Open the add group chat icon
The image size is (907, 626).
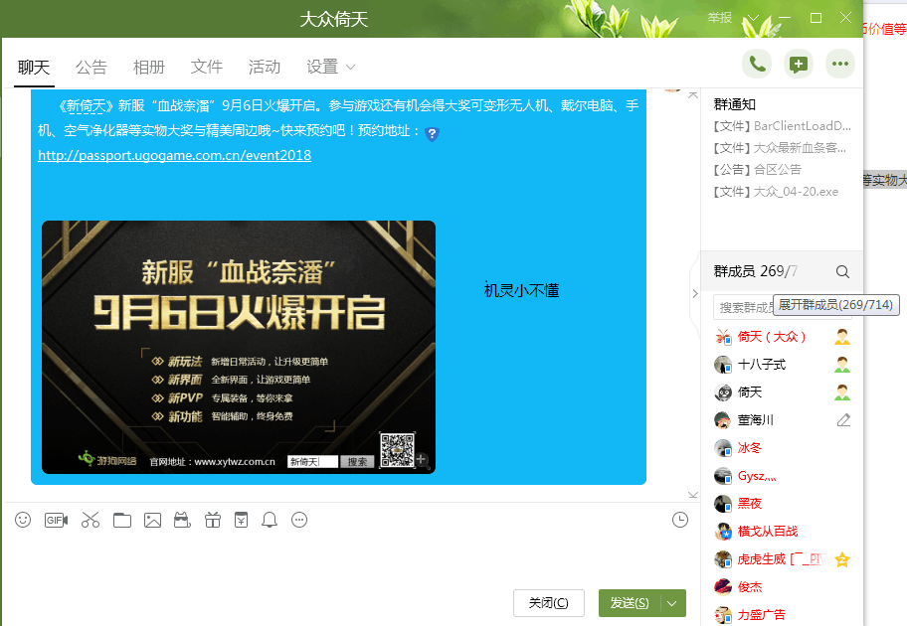pos(798,63)
